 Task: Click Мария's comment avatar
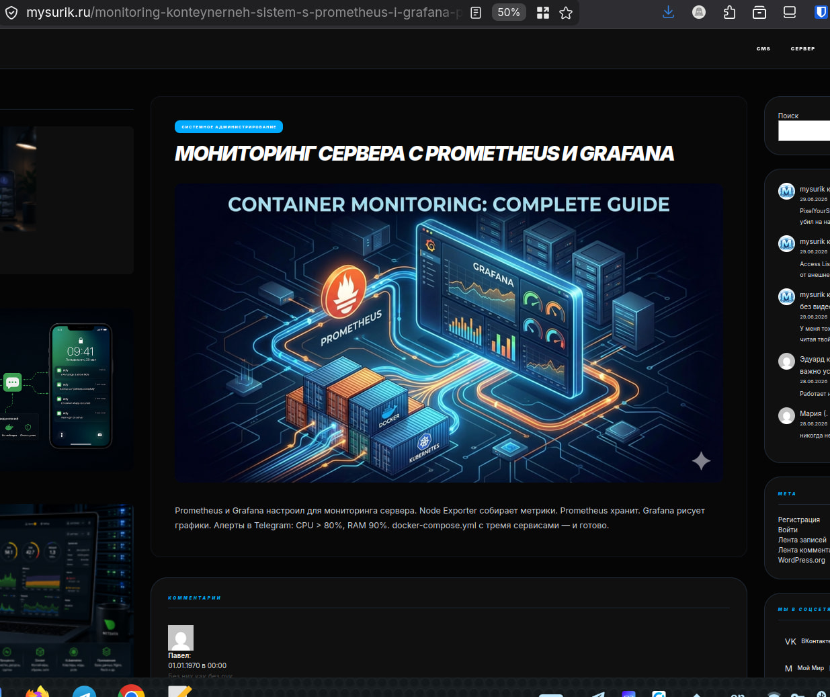point(786,416)
